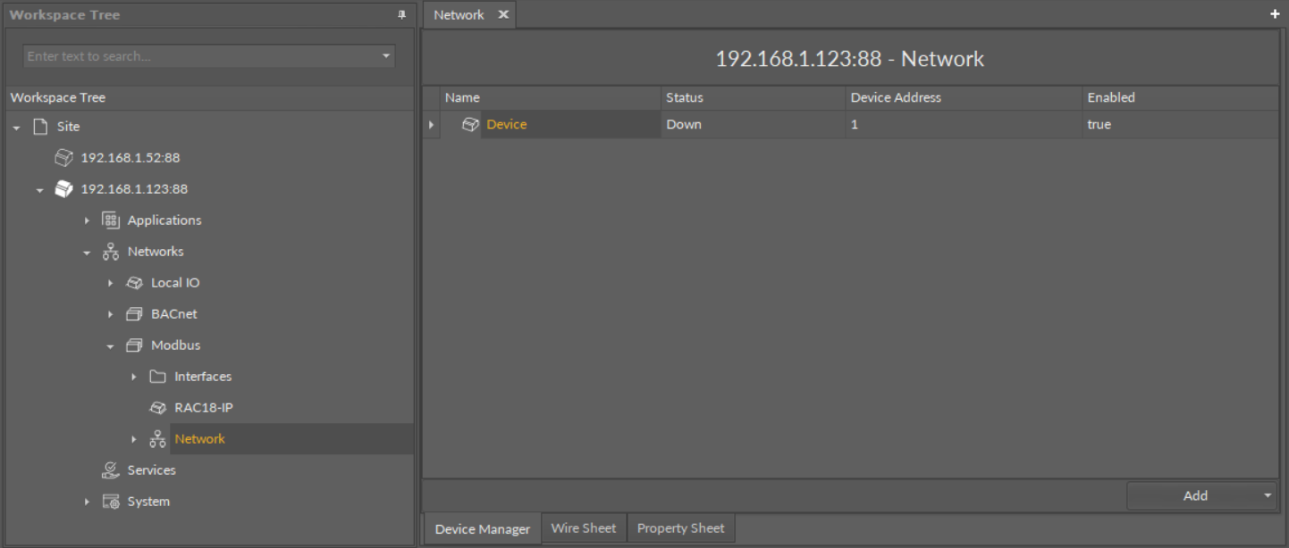Pin the Workspace Tree panel

click(401, 15)
